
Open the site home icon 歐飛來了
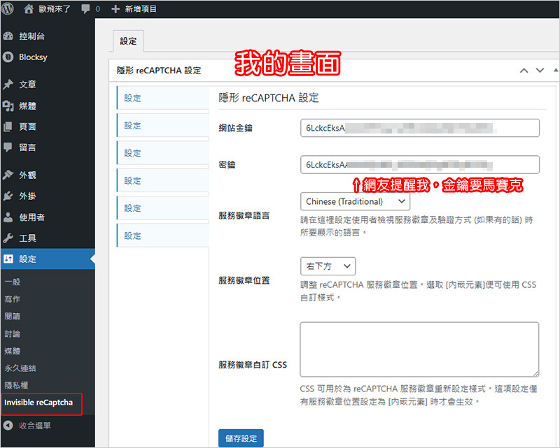click(x=28, y=9)
